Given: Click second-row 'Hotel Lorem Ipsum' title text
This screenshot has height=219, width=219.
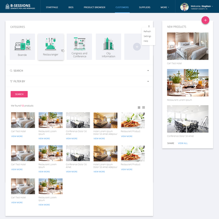Looking at the screenshot, I should pos(105,166).
